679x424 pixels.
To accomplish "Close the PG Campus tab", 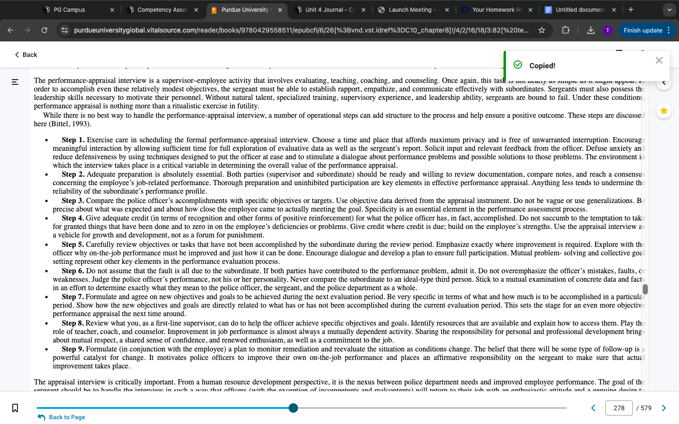I will [x=112, y=9].
